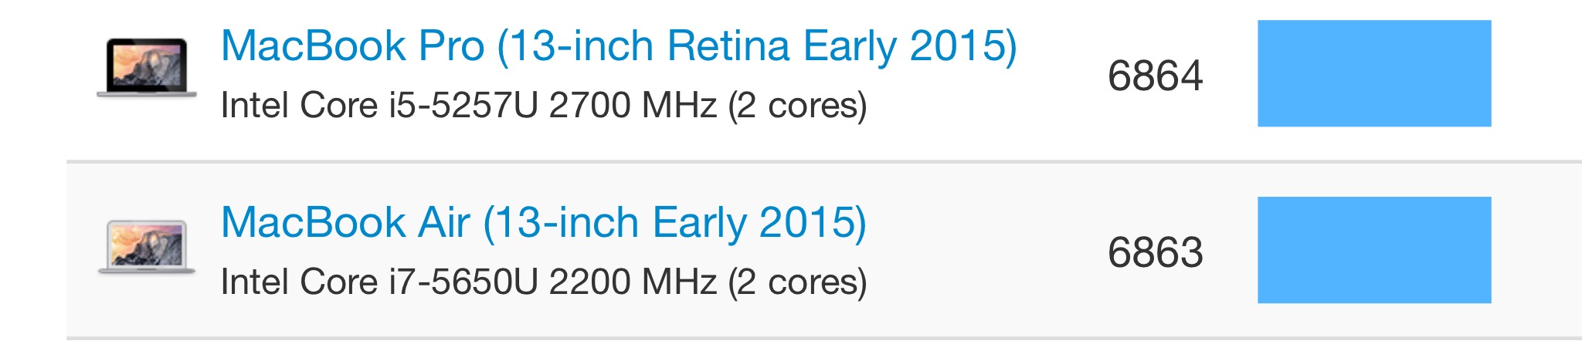Click the 6864 benchmark score
The image size is (1582, 341).
coord(1155,76)
